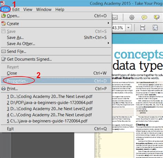Screen dimensions: 163x158
Task: Open the zoom level dropdown arrow
Action: coord(128,28)
